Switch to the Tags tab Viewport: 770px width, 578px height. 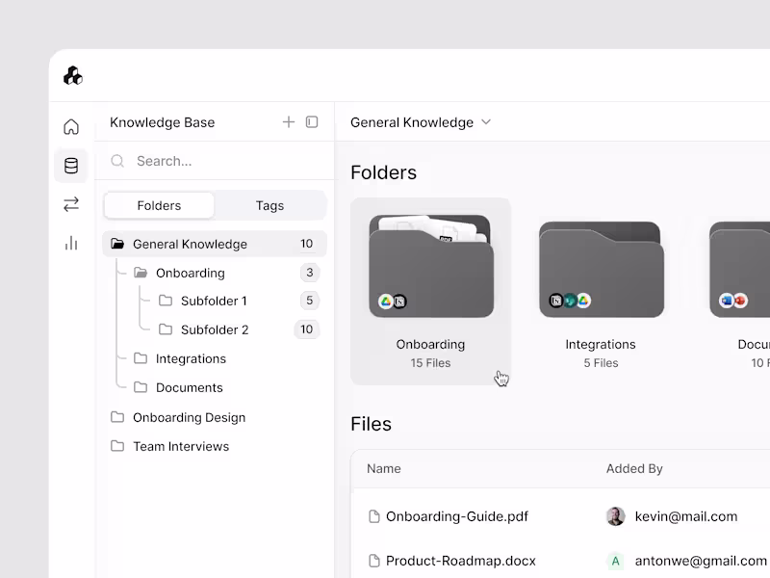(269, 205)
